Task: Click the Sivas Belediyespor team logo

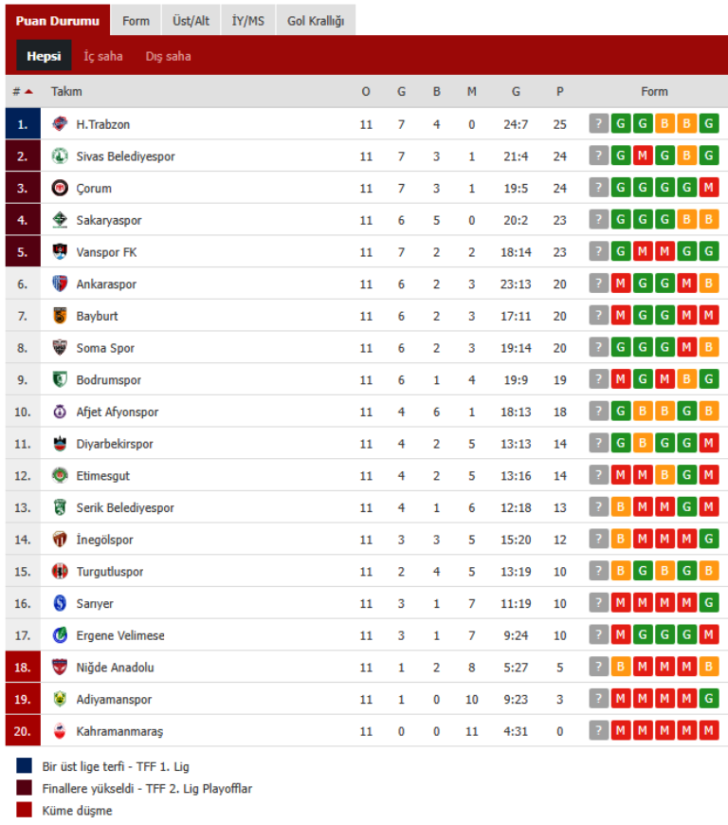Action: pos(60,156)
